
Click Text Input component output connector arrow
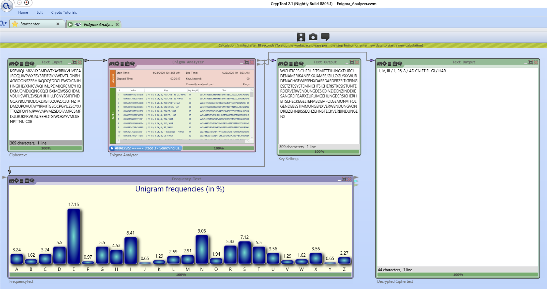coord(87,60)
